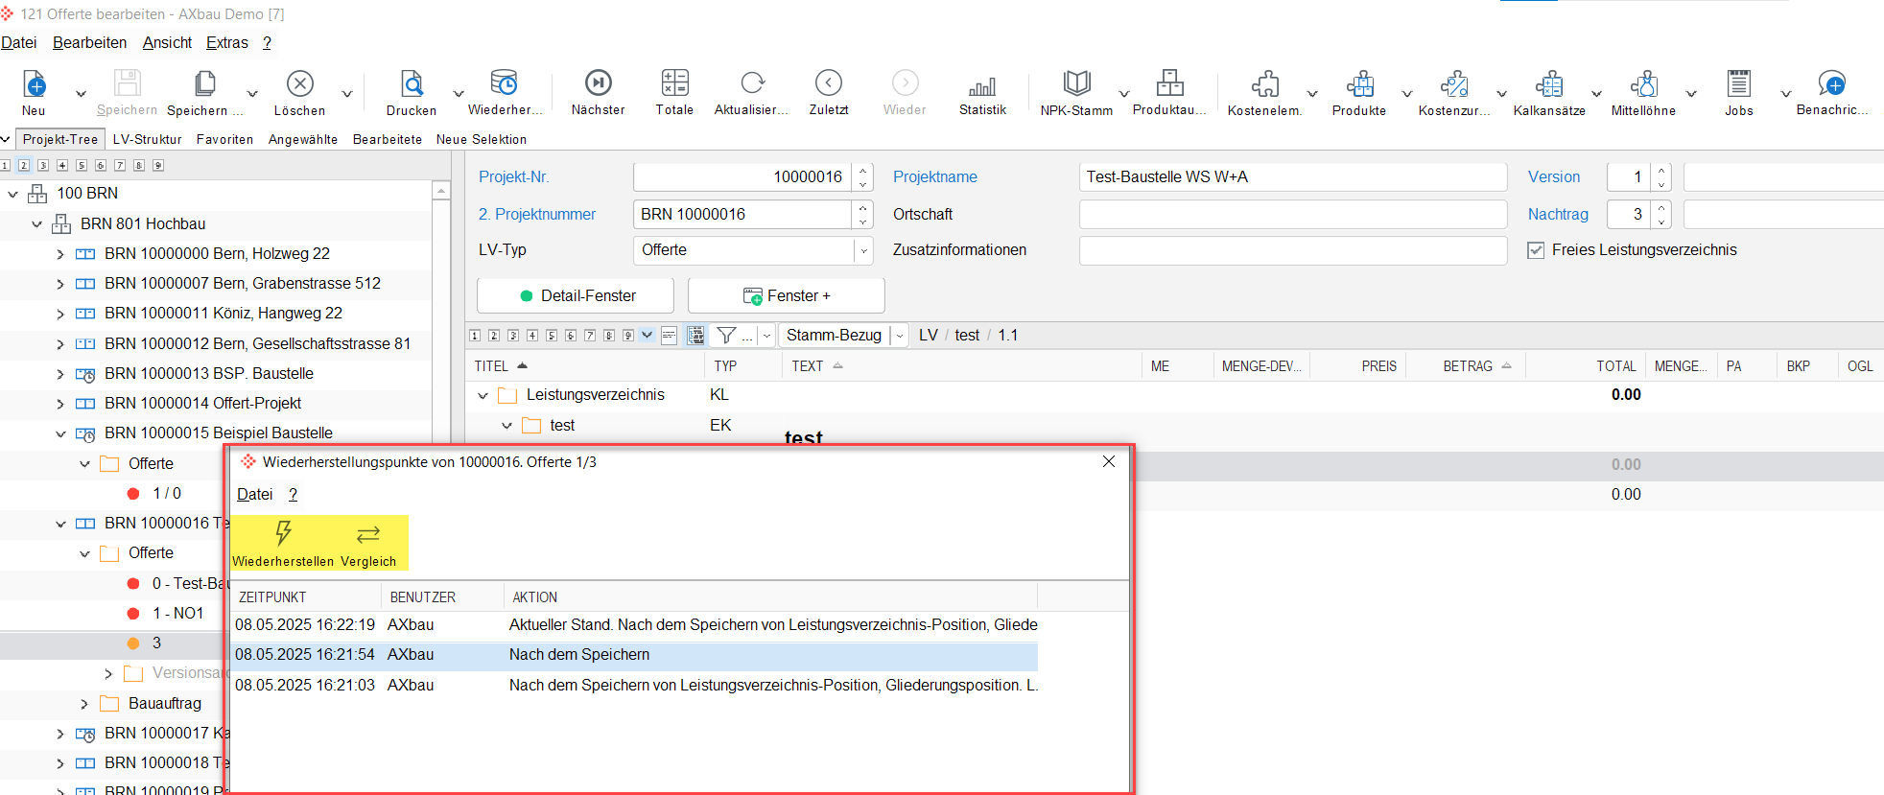Viewport: 1884px width, 795px height.
Task: Click the Fenster + button
Action: [x=787, y=295]
